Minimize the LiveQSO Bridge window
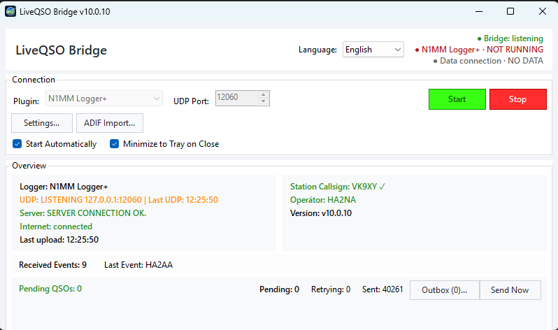This screenshot has height=330, width=558. (479, 11)
